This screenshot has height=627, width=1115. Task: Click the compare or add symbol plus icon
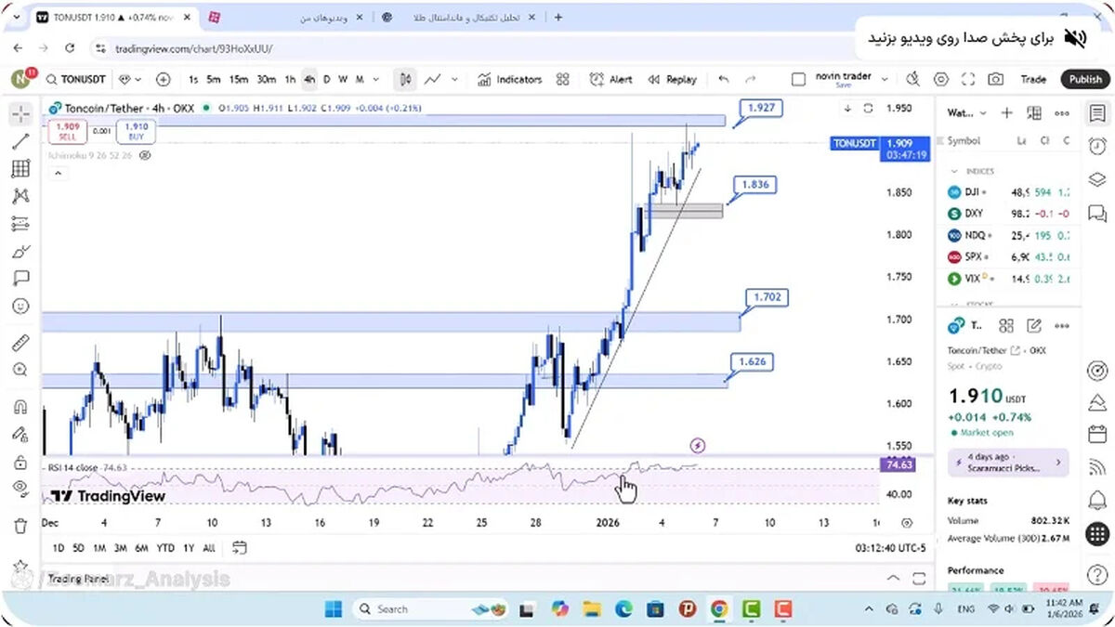(x=164, y=80)
